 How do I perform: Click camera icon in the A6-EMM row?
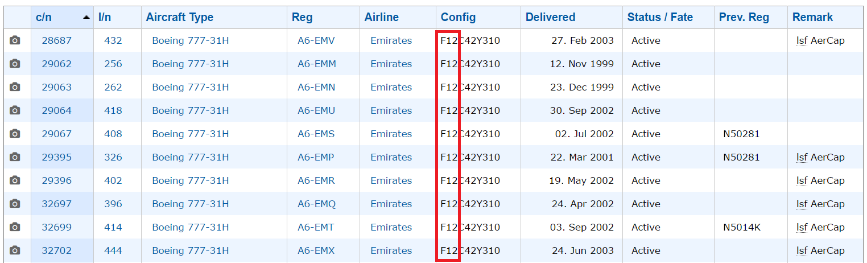[15, 64]
